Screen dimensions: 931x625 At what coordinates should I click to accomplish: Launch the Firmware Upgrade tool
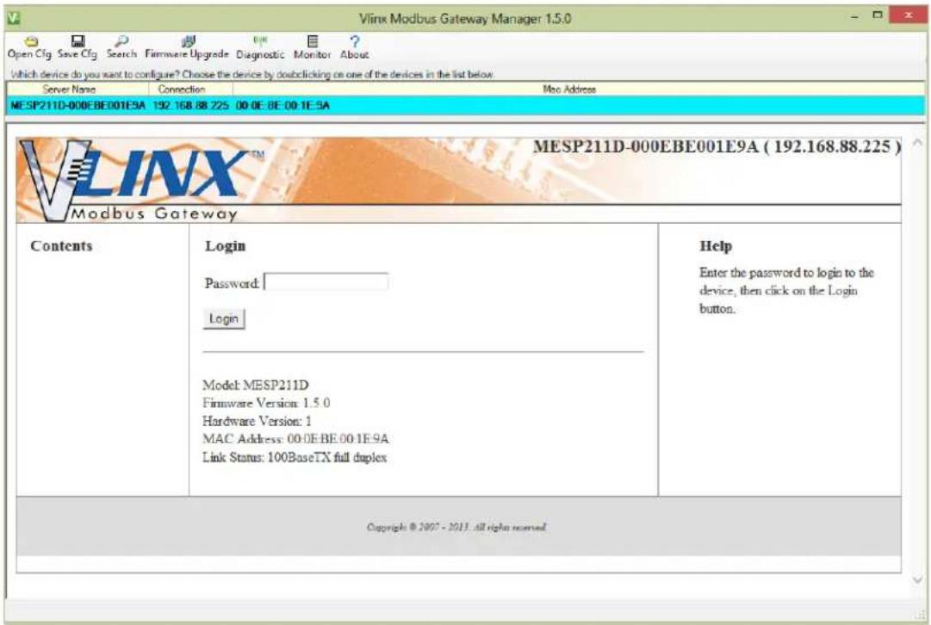187,47
